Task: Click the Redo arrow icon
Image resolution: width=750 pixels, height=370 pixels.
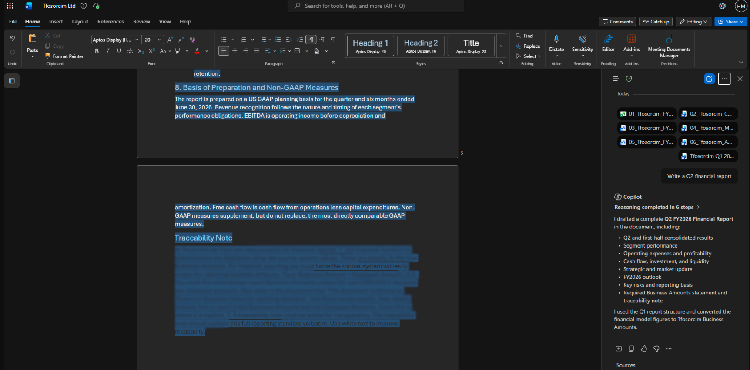Action: [13, 52]
